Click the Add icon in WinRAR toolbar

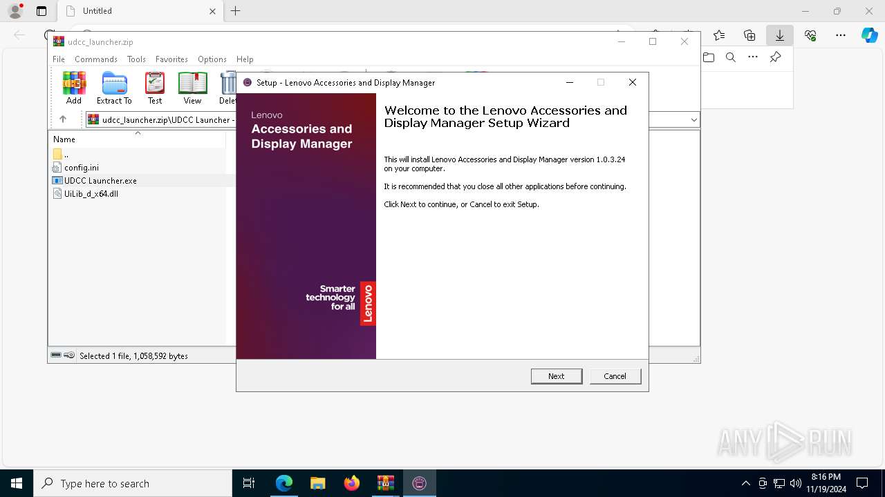coord(74,88)
